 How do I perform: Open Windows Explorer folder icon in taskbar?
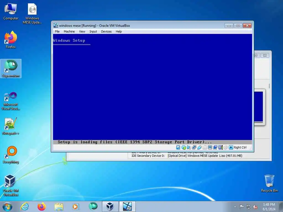pyautogui.click(x=59, y=206)
